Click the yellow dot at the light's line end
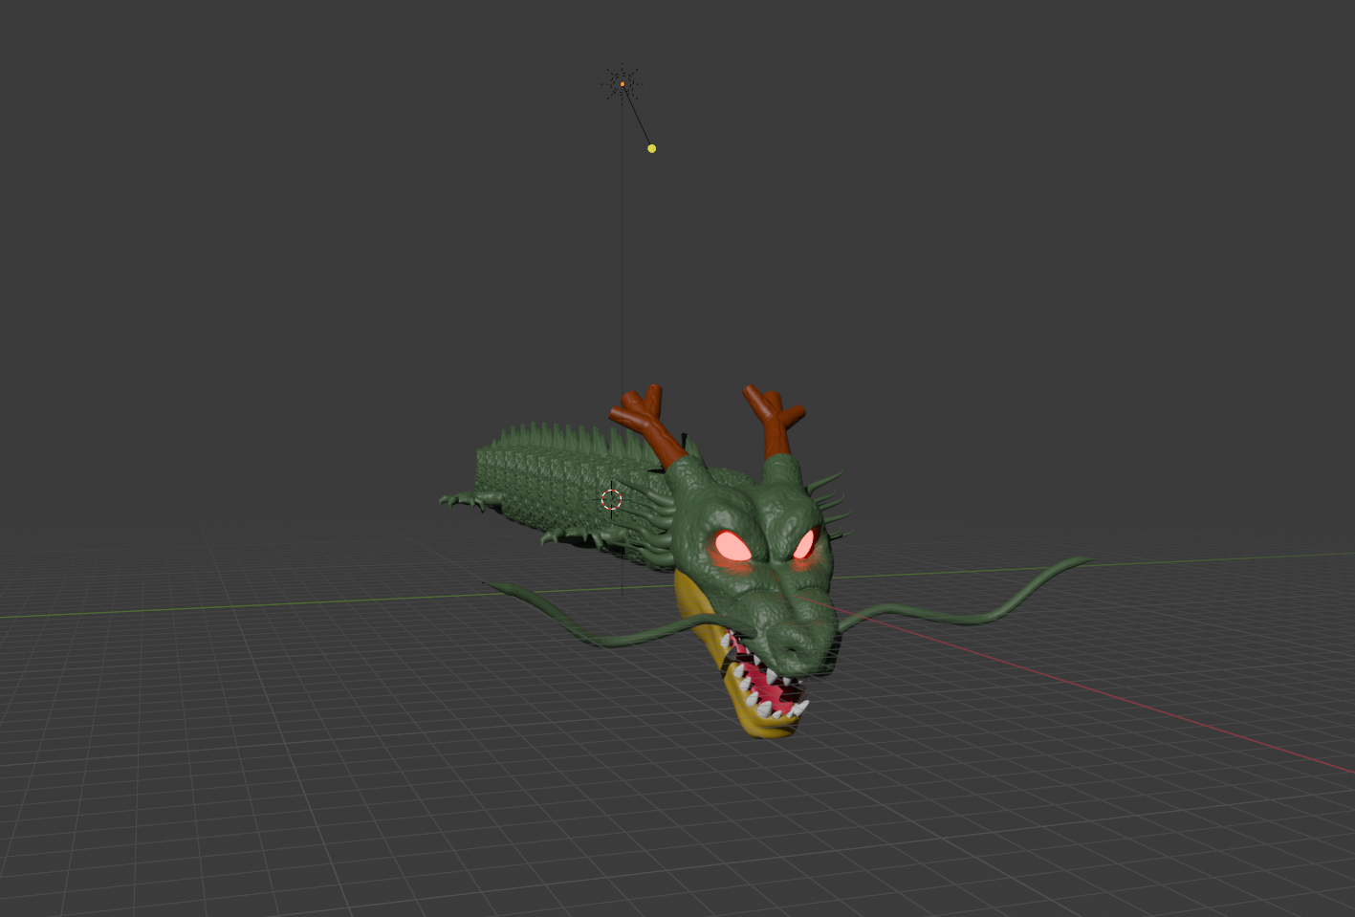Viewport: 1355px width, 917px height. pos(651,148)
